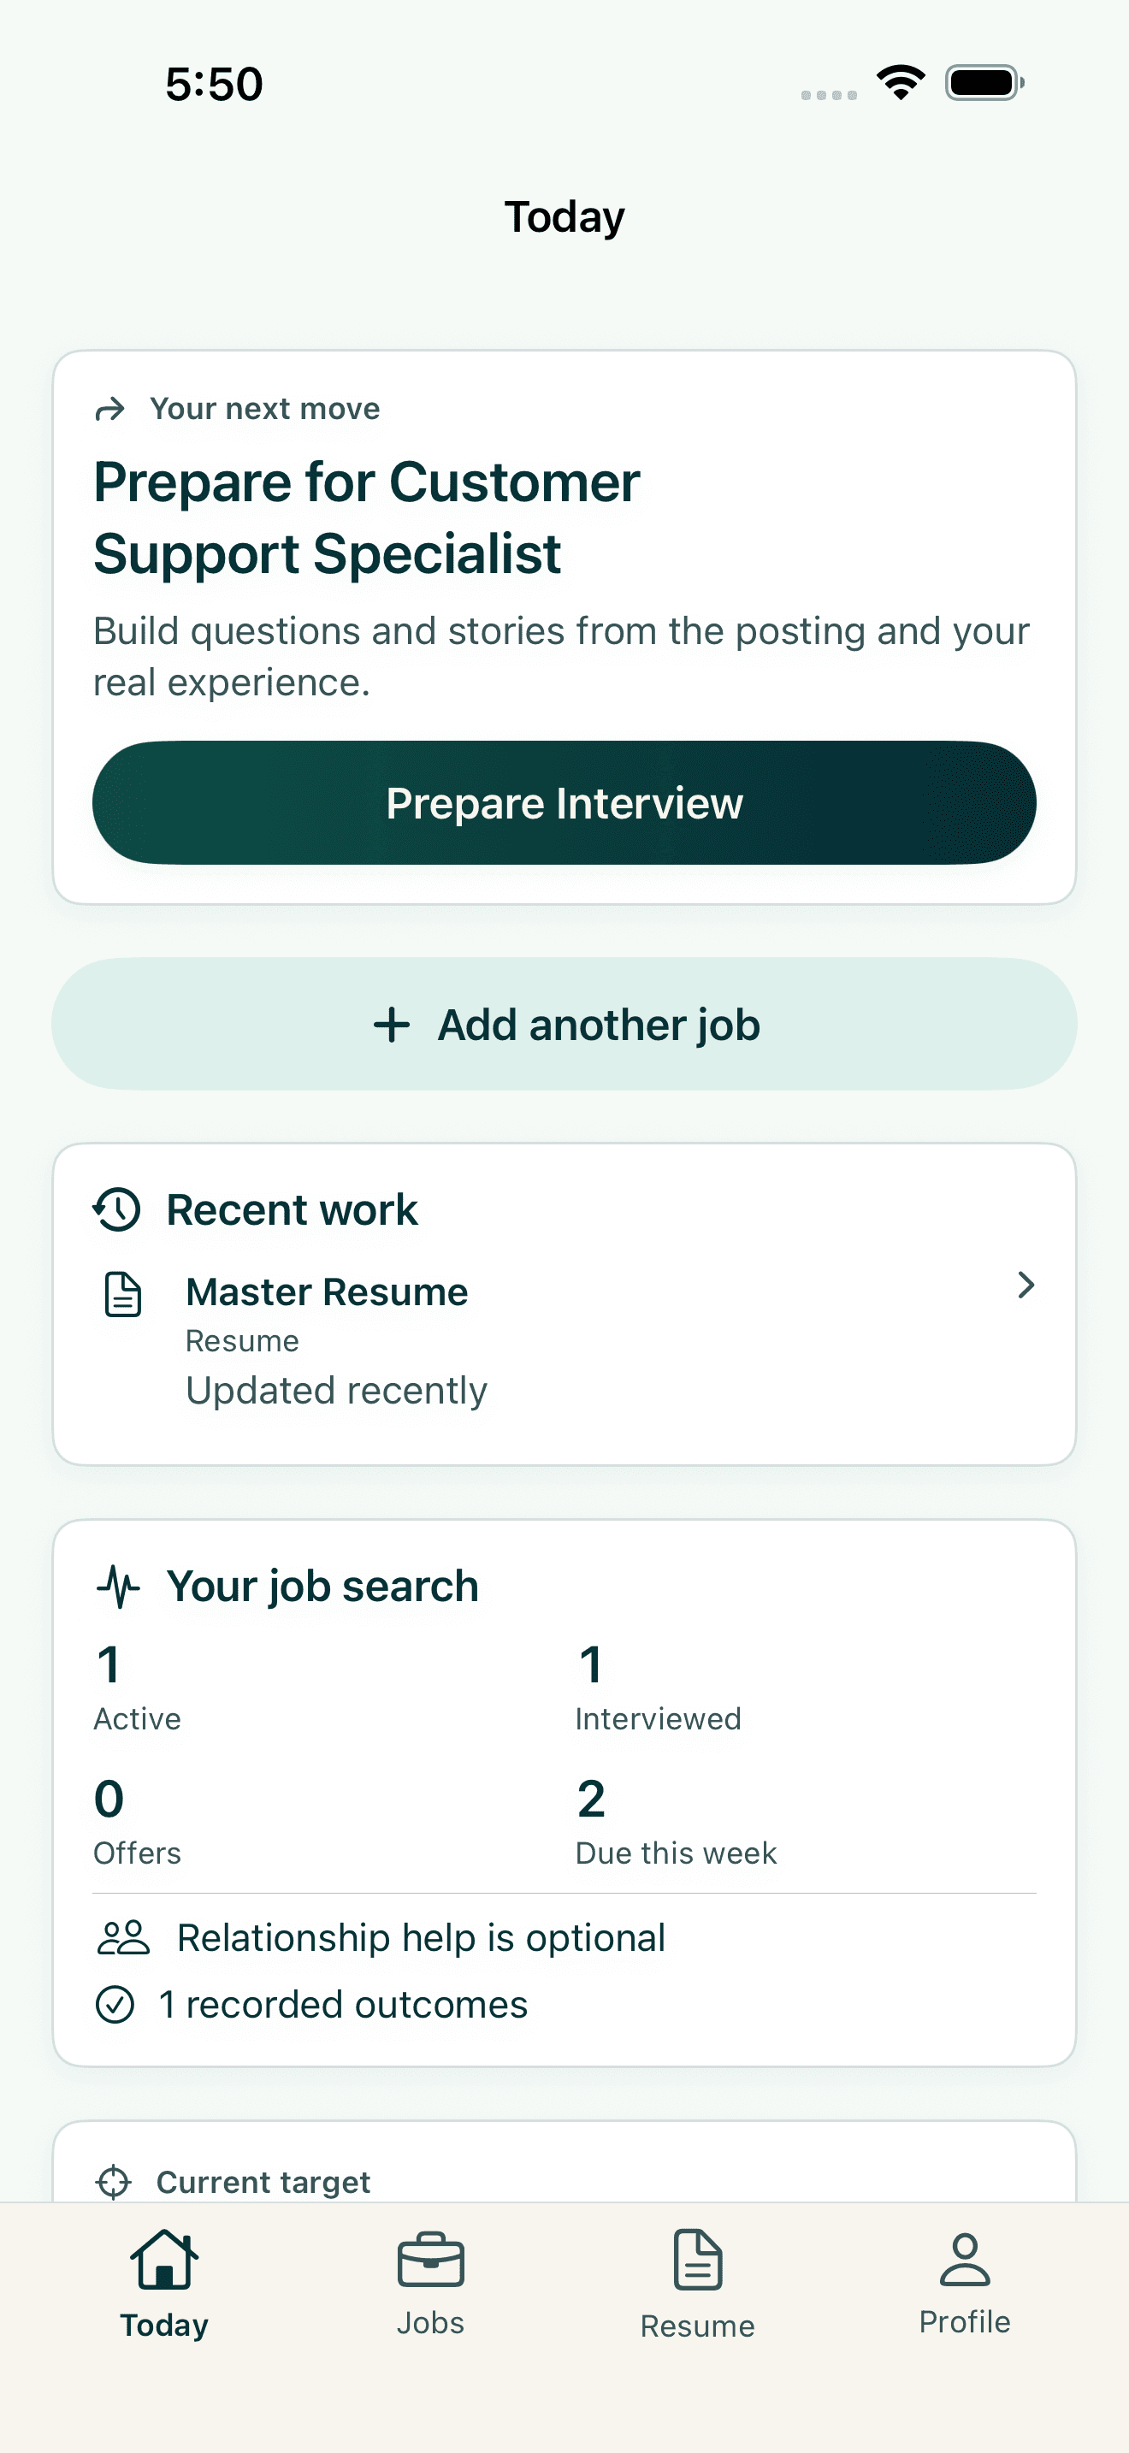The image size is (1129, 2453).
Task: Open the Jobs briefcase icon
Action: 430,2260
